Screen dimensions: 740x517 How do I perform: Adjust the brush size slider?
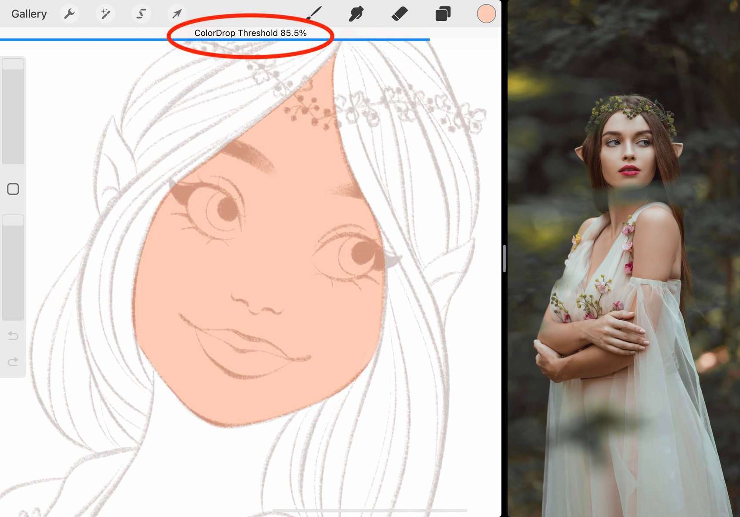coord(13,111)
